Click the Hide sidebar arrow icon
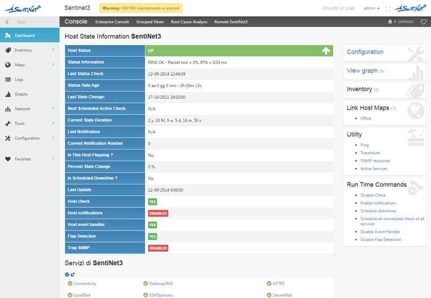431x298 pixels. 7,22
